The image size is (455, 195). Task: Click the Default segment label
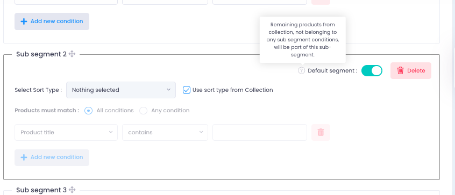click(332, 71)
